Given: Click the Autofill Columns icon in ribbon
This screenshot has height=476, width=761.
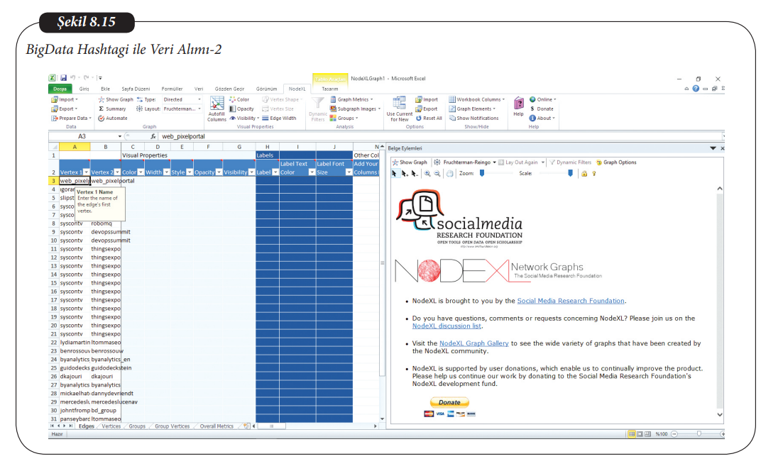Looking at the screenshot, I should pos(217,106).
